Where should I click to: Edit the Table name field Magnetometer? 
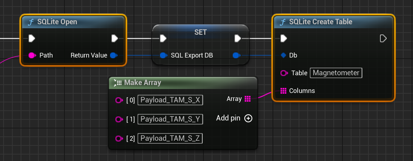[336, 73]
